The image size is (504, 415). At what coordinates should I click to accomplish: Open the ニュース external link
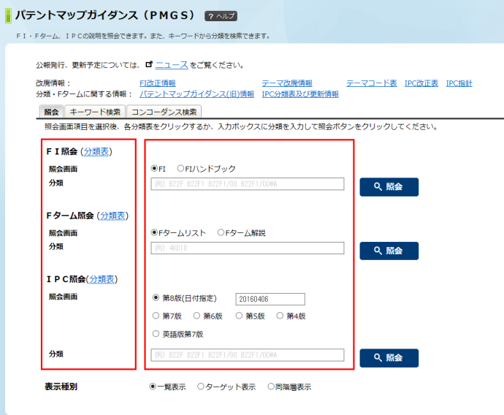(x=171, y=65)
